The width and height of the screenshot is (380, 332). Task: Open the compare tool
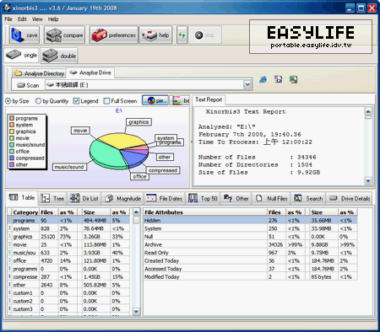pos(64,35)
